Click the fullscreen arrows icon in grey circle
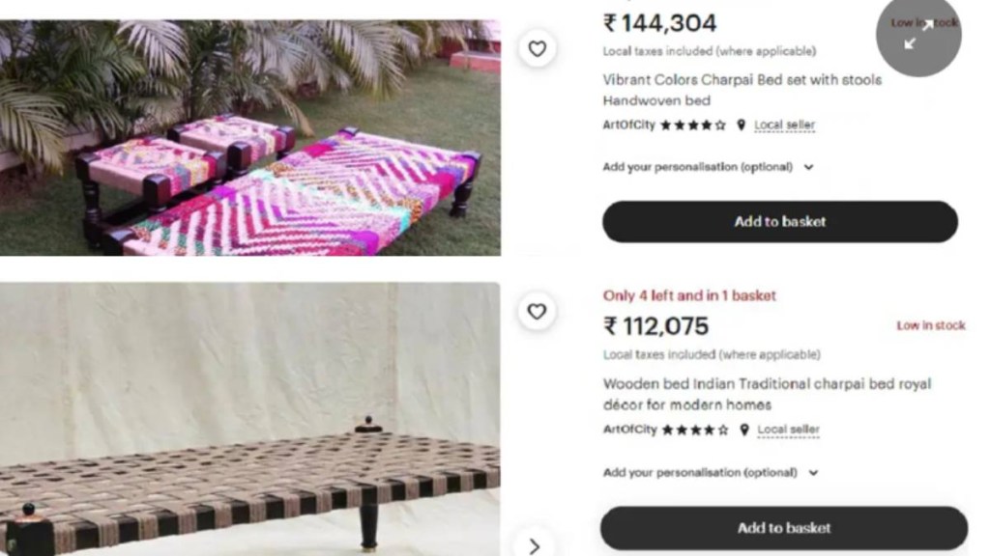The image size is (990, 556). [x=918, y=35]
